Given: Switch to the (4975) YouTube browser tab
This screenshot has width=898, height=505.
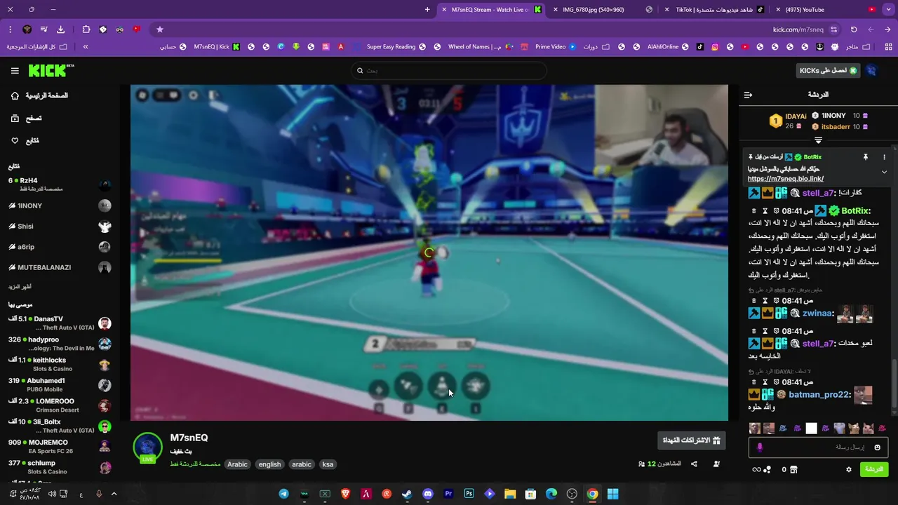Looking at the screenshot, I should click(826, 10).
